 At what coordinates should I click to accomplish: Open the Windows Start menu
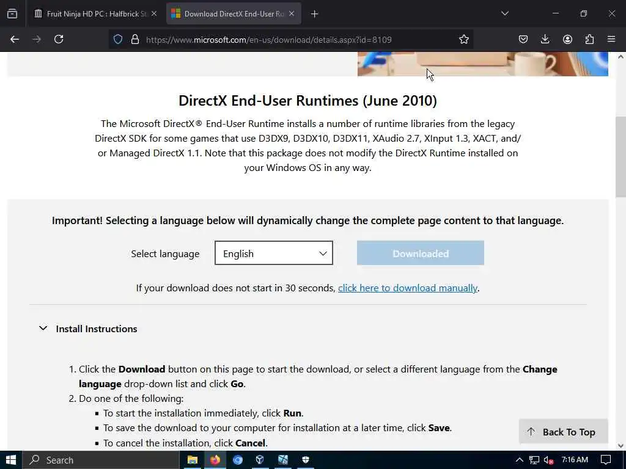11,460
